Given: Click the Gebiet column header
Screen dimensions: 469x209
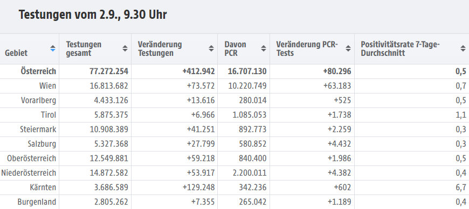Looking at the screenshot, I should (29, 49).
